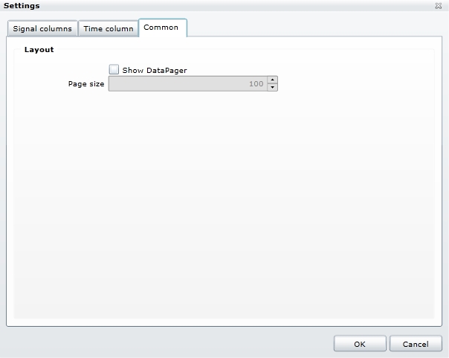
Task: Click empty space in the Layout panel
Action: pos(223,208)
